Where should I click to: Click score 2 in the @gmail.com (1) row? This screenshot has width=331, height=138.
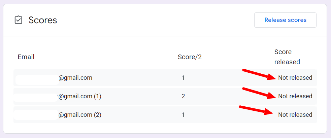[x=183, y=96]
